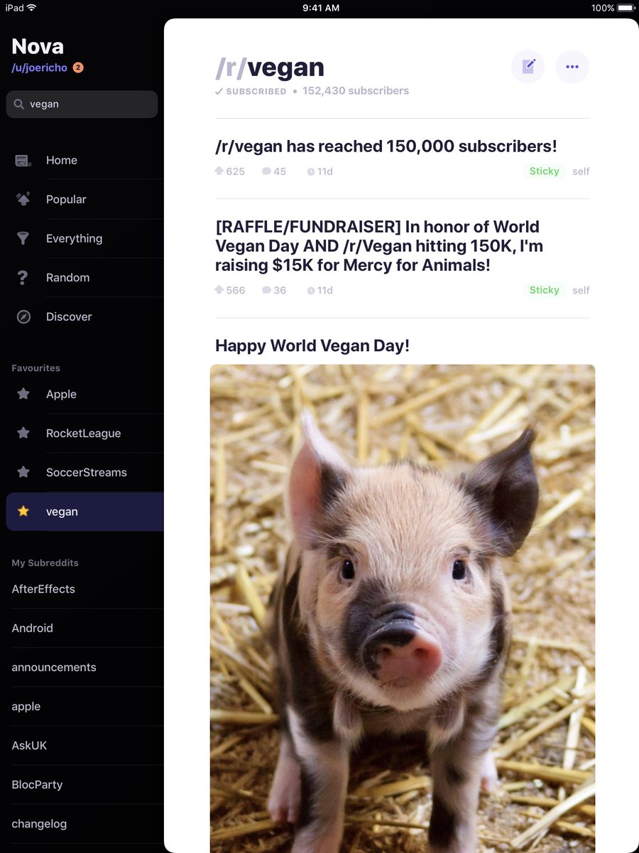This screenshot has width=639, height=853.
Task: Tap the Nova app title
Action: (38, 46)
